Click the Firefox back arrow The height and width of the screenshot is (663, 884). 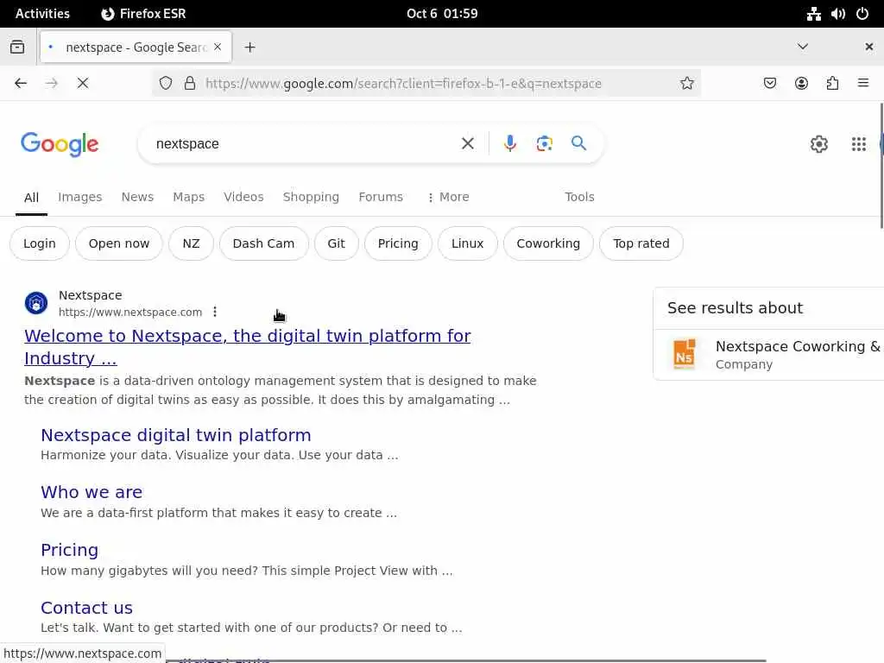coord(21,84)
